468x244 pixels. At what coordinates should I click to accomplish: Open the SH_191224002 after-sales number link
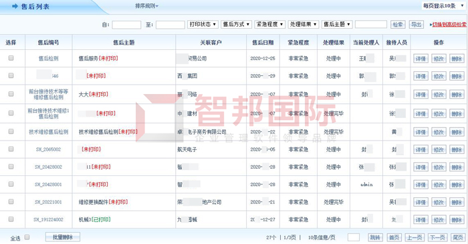pyautogui.click(x=48, y=219)
